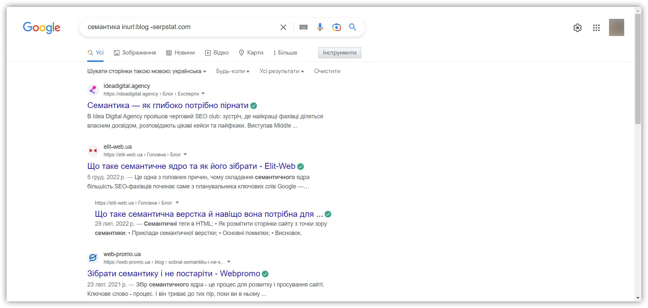Open Що таке семантичне ядро result
The image size is (648, 308).
pos(191,166)
